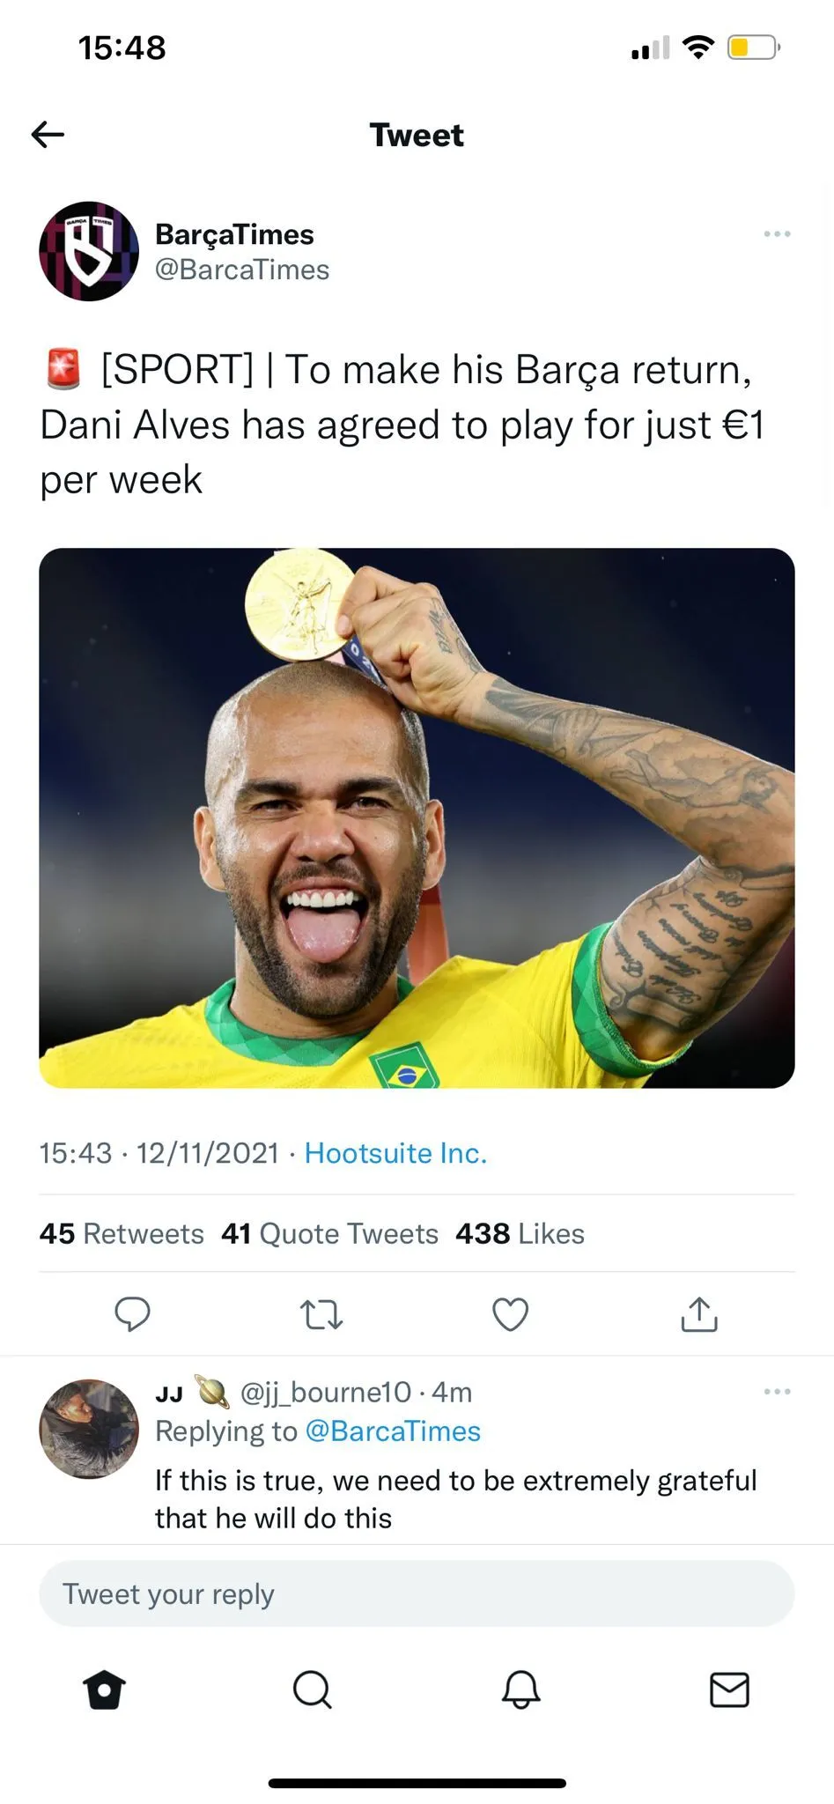Screen dimensions: 834x1804
Task: Open the tweet's attached photo
Action: [x=417, y=817]
